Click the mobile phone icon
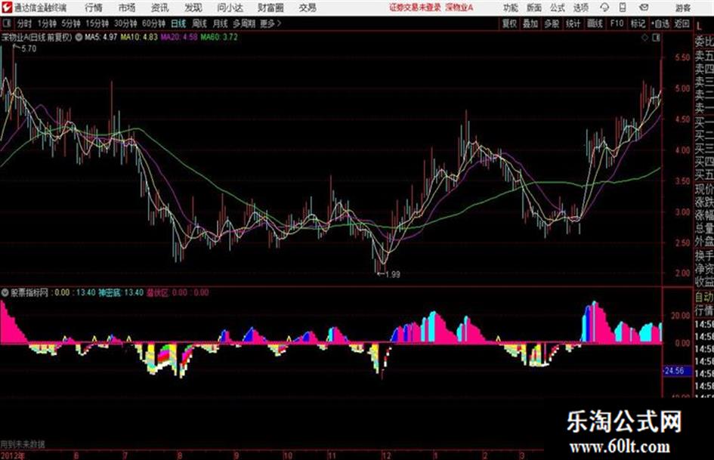714x460 pixels. (623, 8)
